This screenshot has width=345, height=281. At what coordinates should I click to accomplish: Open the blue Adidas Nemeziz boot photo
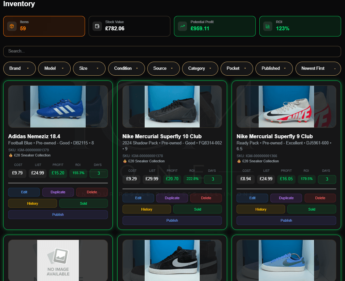tap(58, 107)
